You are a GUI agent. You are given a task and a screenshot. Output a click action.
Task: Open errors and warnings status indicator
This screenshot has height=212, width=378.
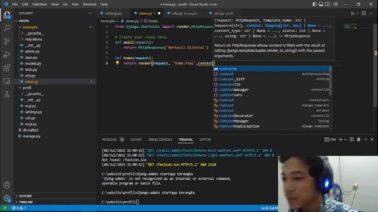pyautogui.click(x=19, y=208)
